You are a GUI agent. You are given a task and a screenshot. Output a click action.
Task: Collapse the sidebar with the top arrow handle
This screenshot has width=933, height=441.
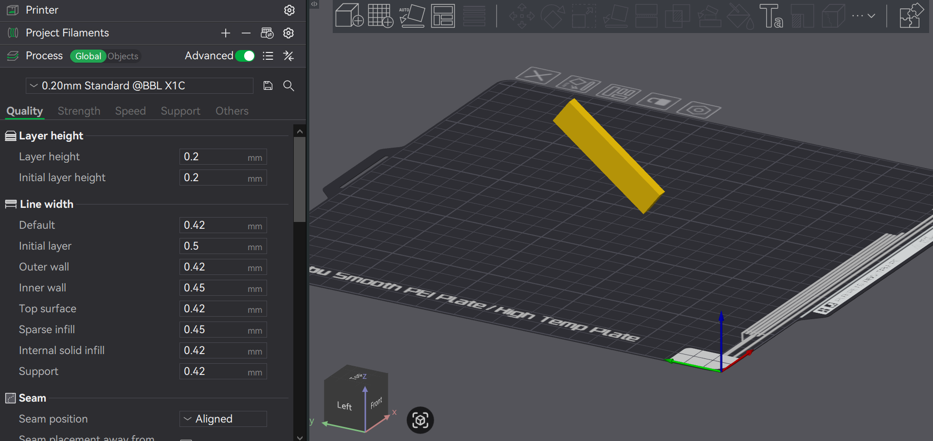coord(314,4)
